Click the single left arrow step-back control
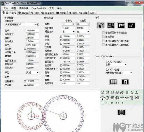Screen dimensions: 144x132 tap(107, 103)
